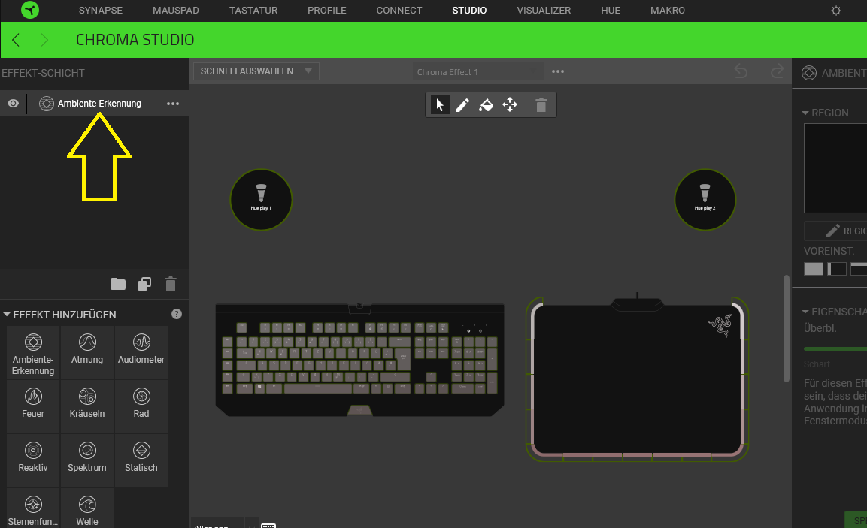
Task: Create a new layer group folder
Action: click(x=118, y=284)
